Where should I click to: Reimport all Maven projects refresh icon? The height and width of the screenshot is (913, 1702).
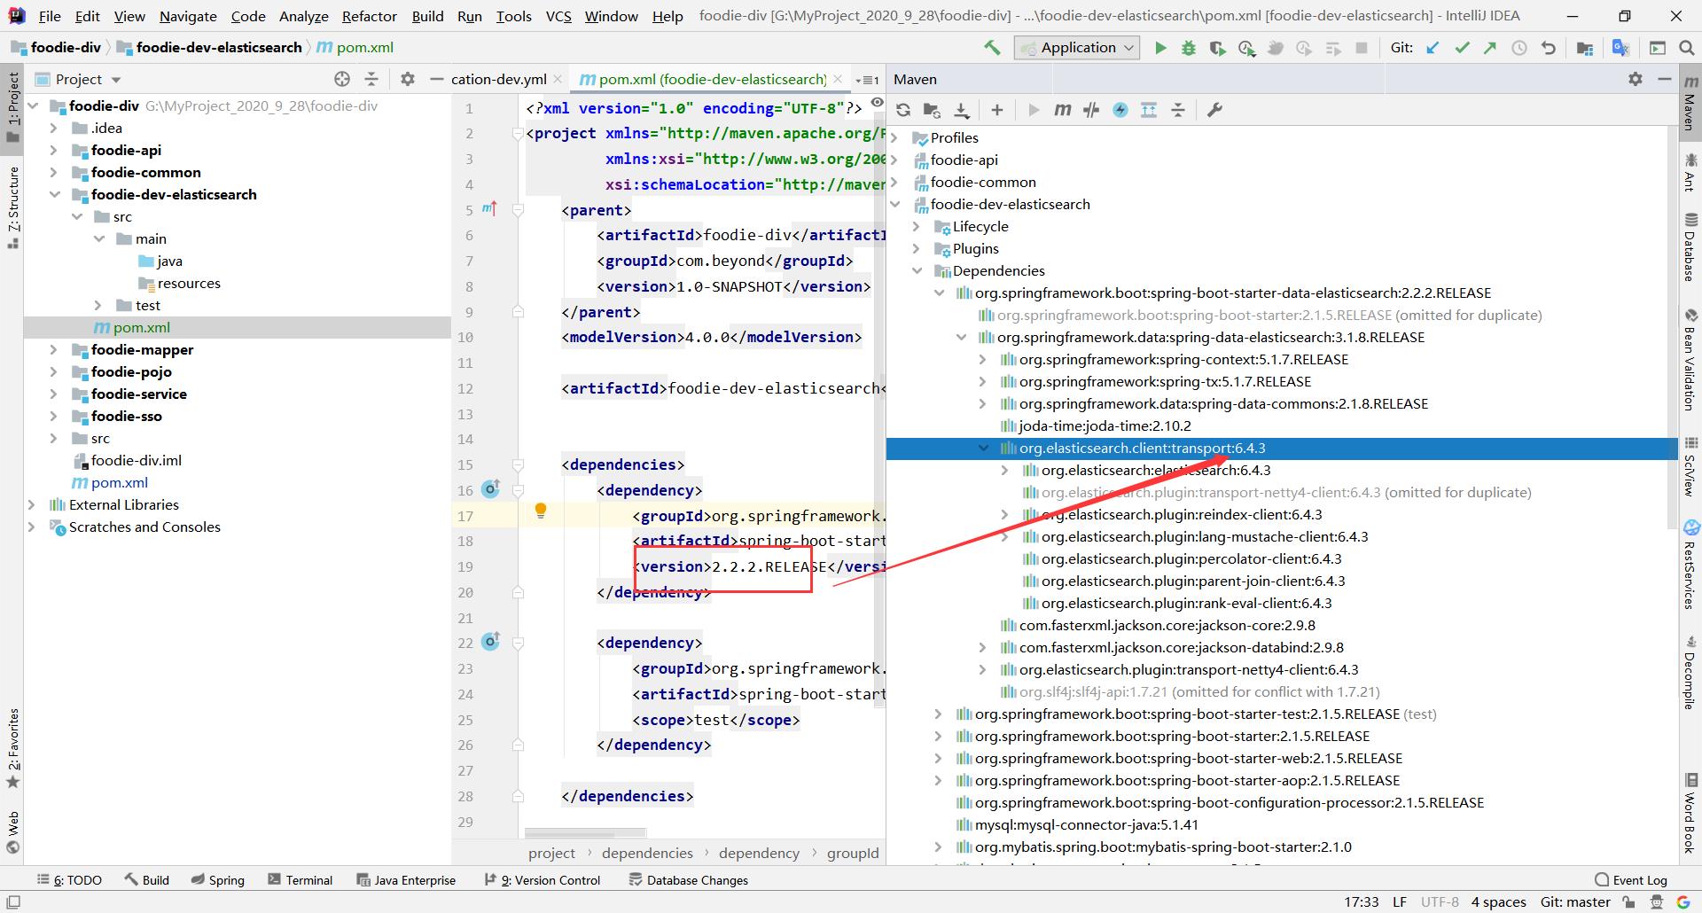pyautogui.click(x=903, y=110)
